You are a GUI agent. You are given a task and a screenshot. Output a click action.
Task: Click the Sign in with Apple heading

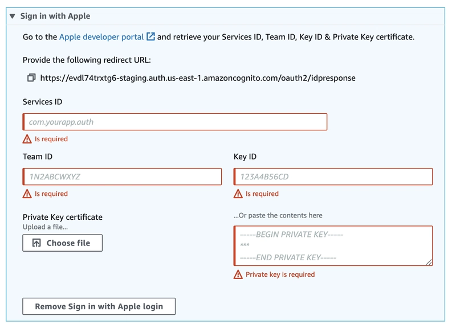(55, 16)
